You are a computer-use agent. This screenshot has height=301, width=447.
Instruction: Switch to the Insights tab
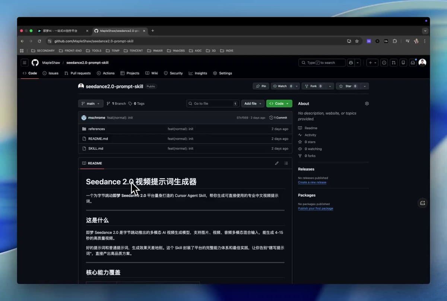tap(198, 73)
